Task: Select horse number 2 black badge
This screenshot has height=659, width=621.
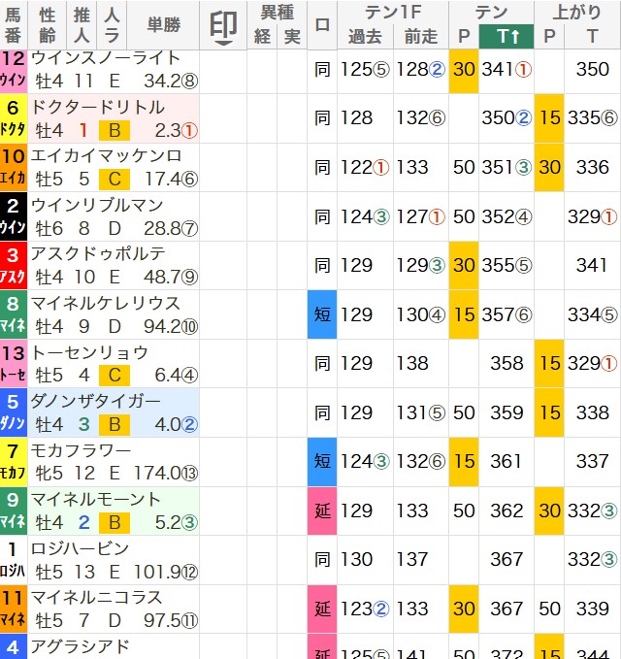Action: (x=14, y=216)
